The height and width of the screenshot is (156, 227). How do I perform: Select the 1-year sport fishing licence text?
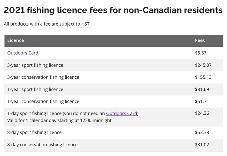(x=35, y=89)
